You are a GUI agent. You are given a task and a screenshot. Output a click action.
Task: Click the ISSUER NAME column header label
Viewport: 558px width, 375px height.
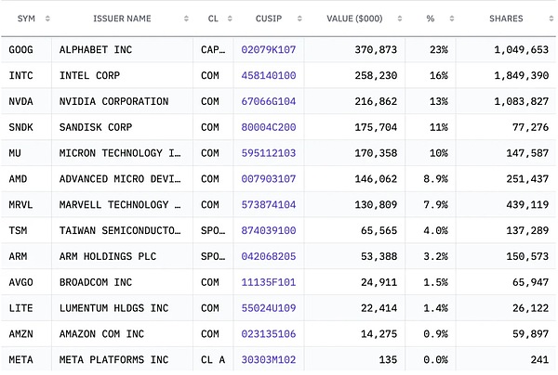tap(122, 19)
